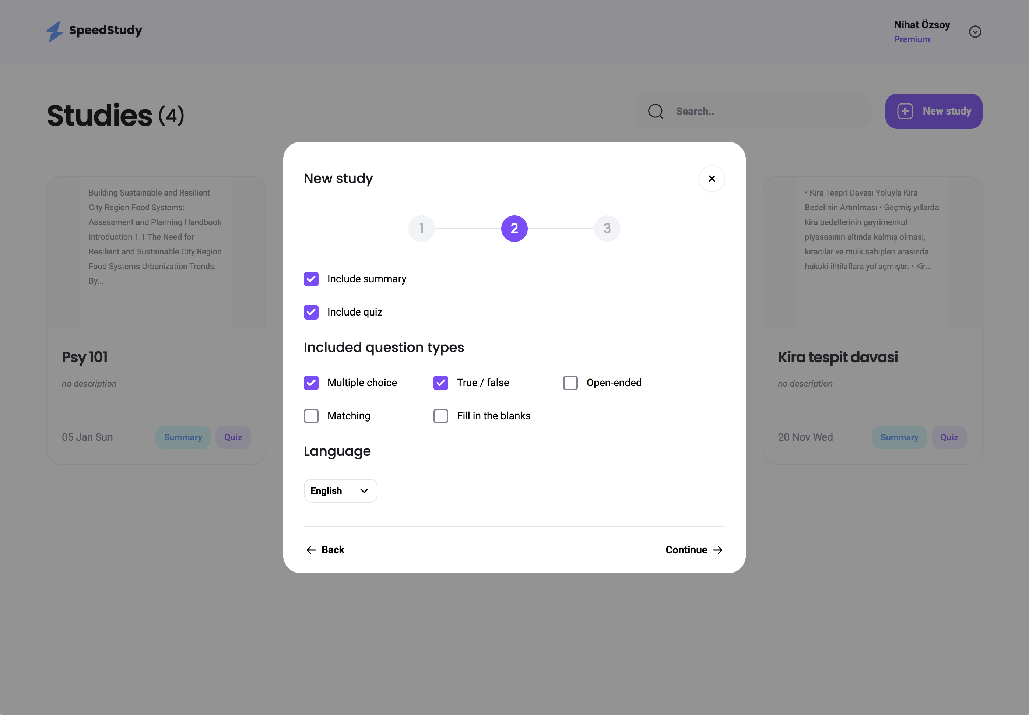Click the plus icon on New study
This screenshot has width=1029, height=715.
pyautogui.click(x=905, y=111)
